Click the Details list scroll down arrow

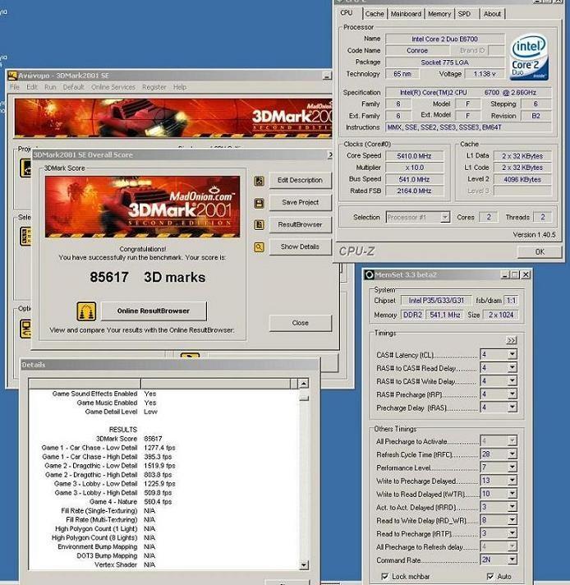304,565
